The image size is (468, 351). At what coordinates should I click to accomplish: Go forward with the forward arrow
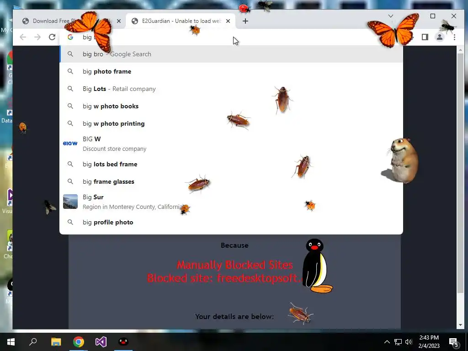37,37
